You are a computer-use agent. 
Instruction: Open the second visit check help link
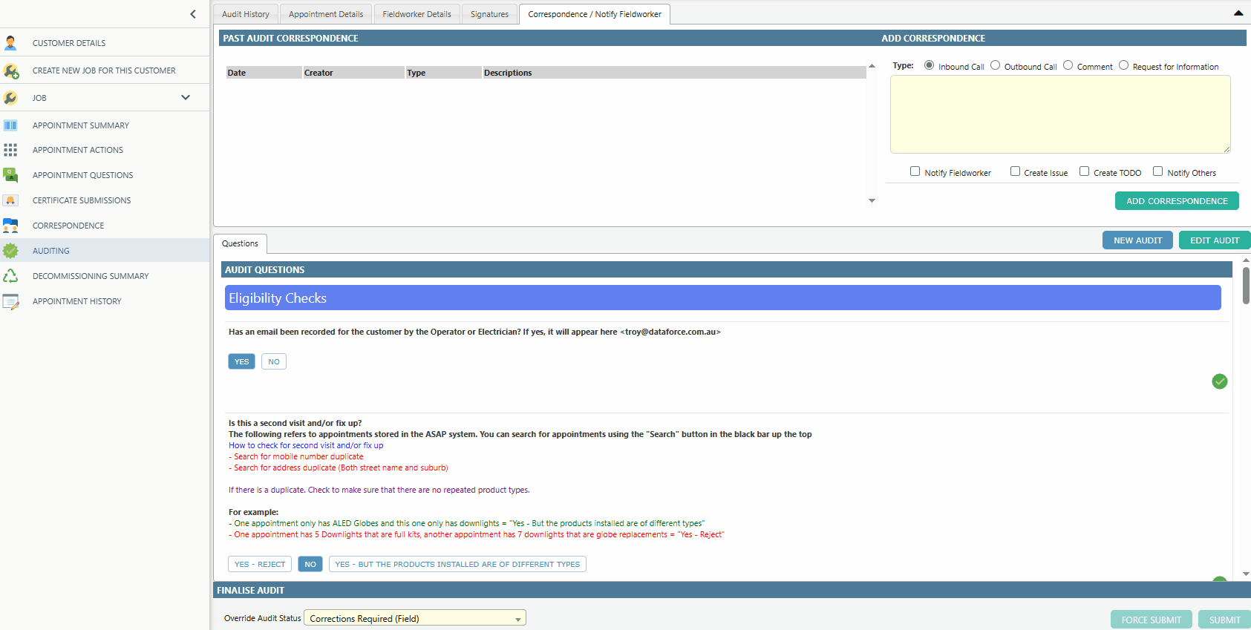(306, 445)
